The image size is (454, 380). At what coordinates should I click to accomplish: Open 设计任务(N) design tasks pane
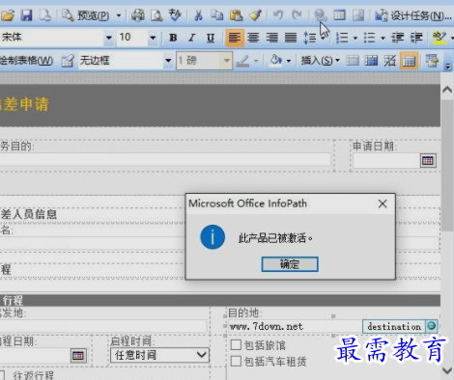412,15
